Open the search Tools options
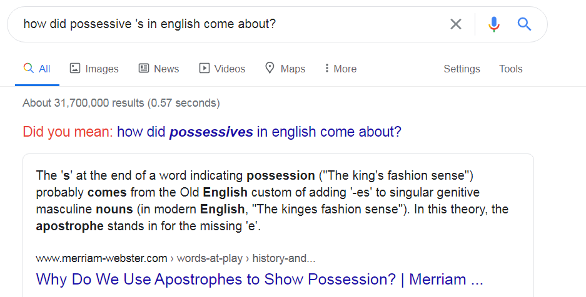 click(x=510, y=69)
